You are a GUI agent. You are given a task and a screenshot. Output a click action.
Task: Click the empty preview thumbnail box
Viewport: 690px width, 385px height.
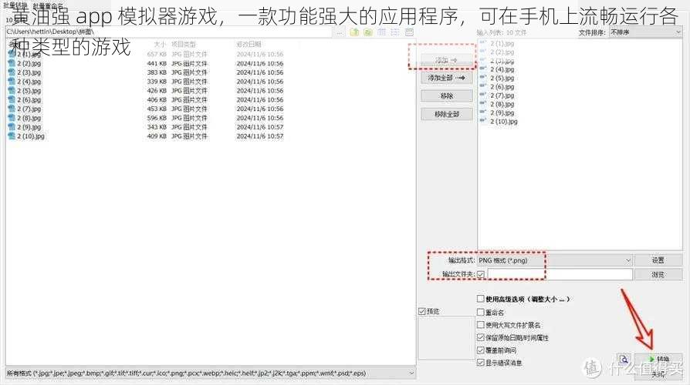[446, 338]
